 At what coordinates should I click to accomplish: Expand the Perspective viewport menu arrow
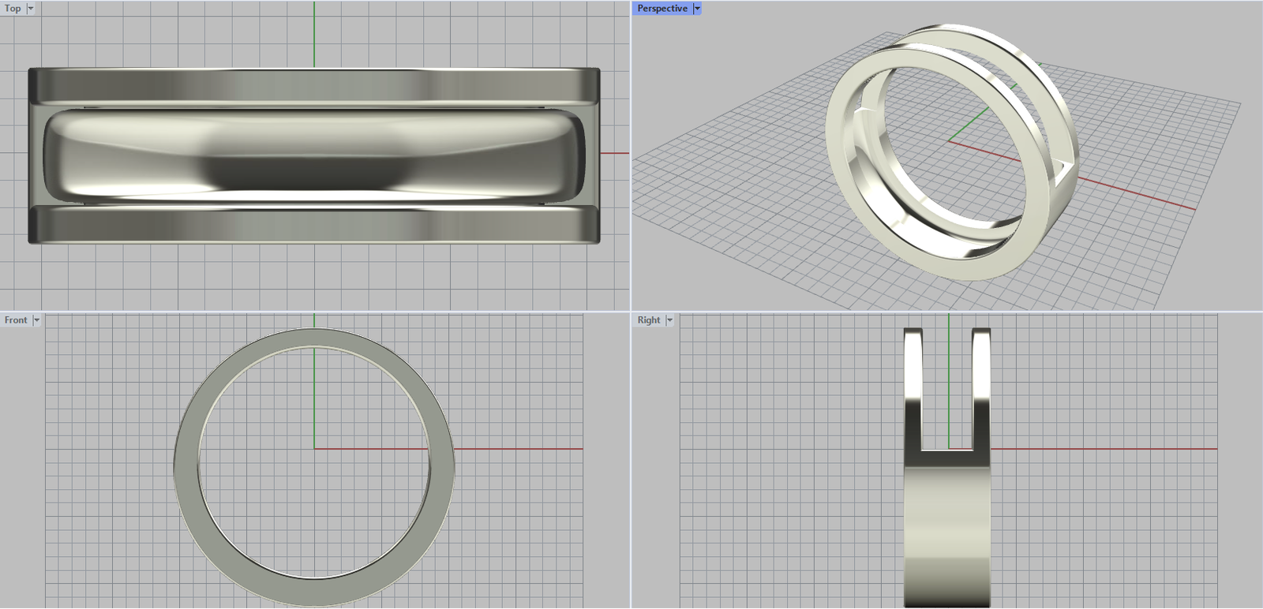pos(697,9)
